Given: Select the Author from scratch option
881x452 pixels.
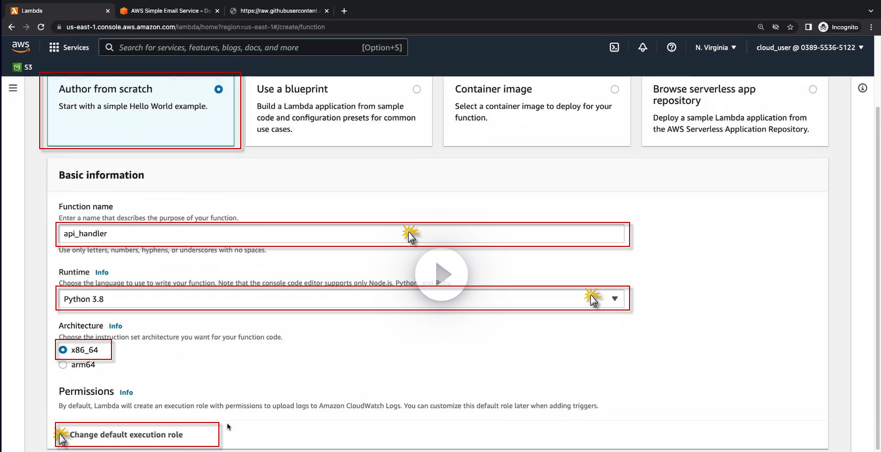Looking at the screenshot, I should [x=140, y=111].
